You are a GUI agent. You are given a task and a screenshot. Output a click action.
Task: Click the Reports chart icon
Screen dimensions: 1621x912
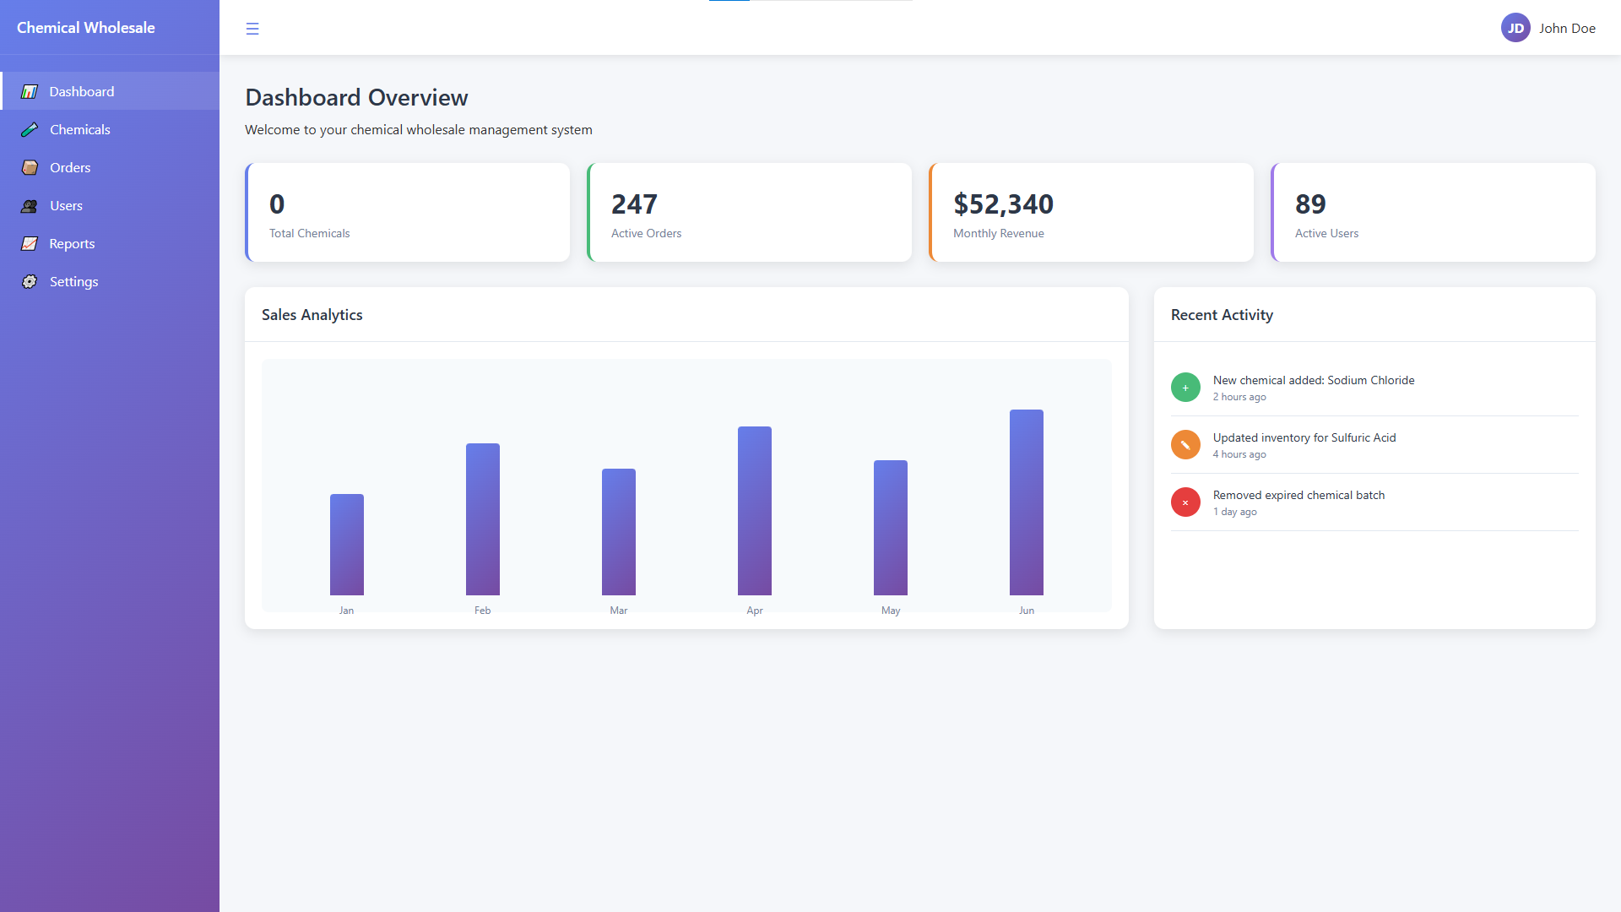(30, 243)
